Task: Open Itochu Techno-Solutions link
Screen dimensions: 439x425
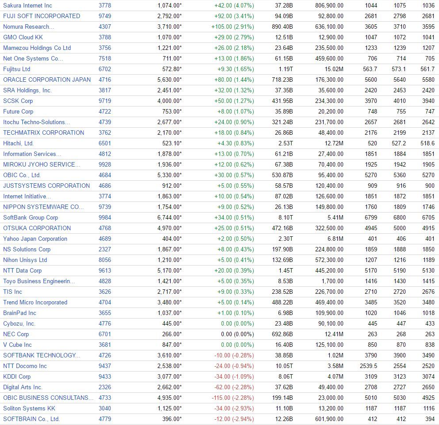Action: (x=37, y=122)
